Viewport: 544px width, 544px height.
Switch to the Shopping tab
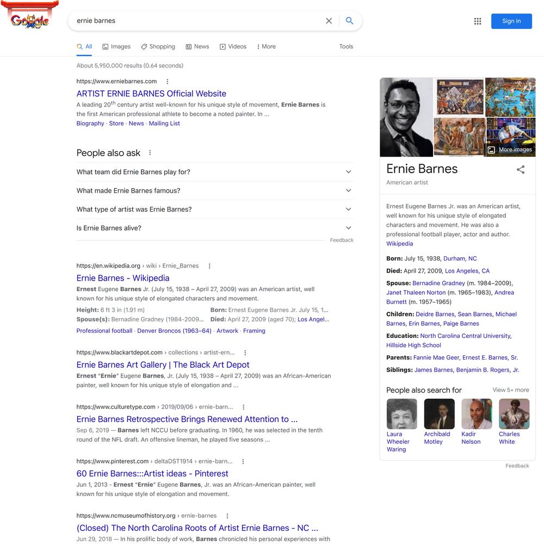[x=158, y=46]
